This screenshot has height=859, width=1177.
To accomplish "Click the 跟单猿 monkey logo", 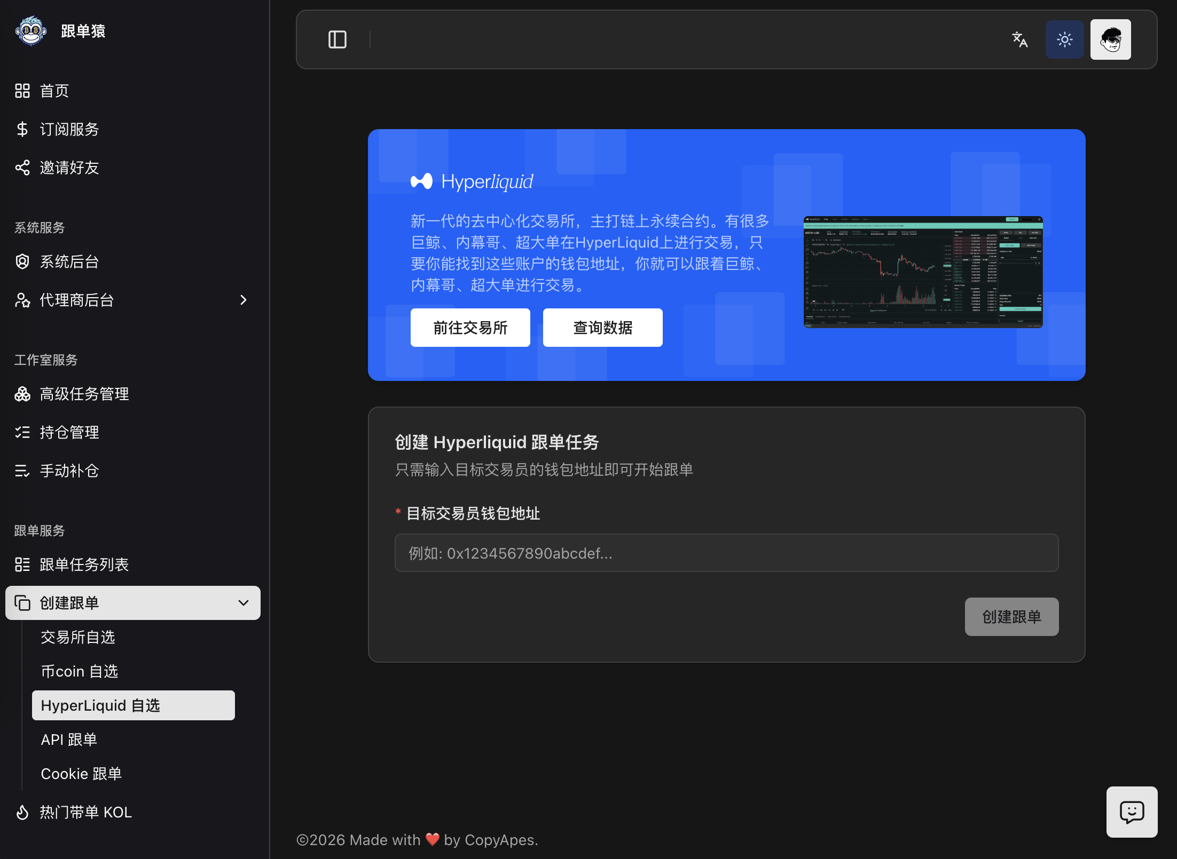I will [x=31, y=31].
